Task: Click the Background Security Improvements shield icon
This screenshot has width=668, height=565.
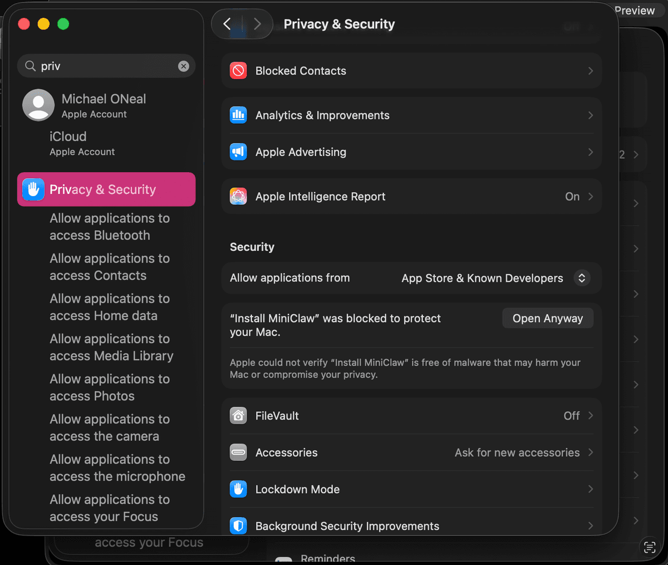Action: pyautogui.click(x=238, y=525)
